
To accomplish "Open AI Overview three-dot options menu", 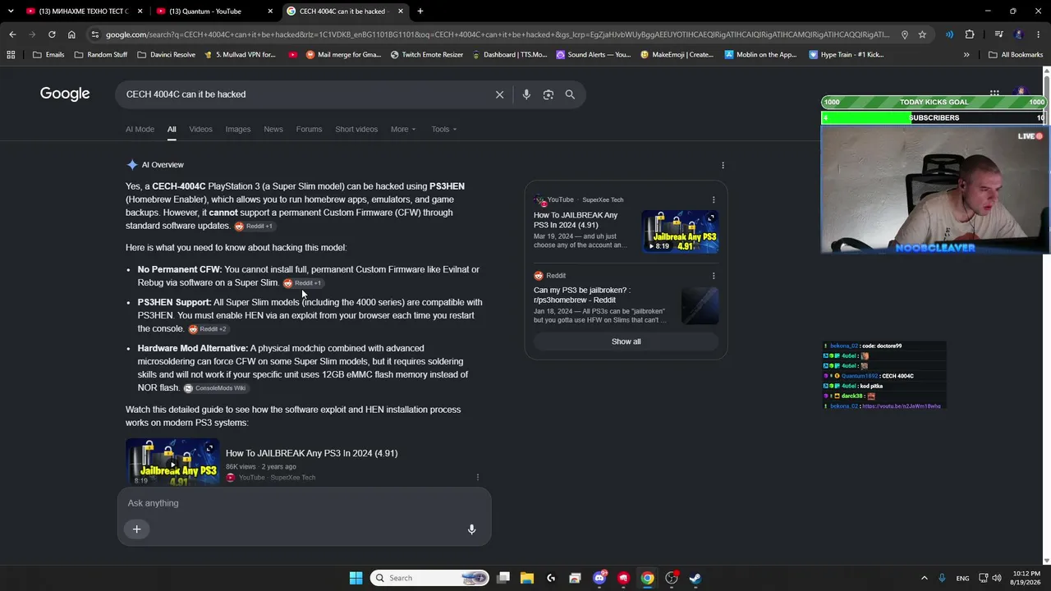I will click(x=723, y=165).
